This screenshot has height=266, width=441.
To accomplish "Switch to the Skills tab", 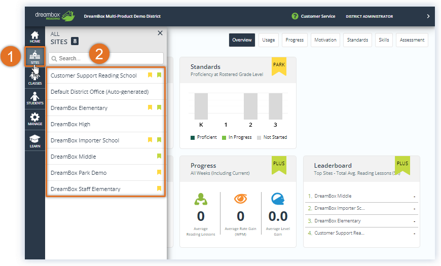I will pos(384,40).
